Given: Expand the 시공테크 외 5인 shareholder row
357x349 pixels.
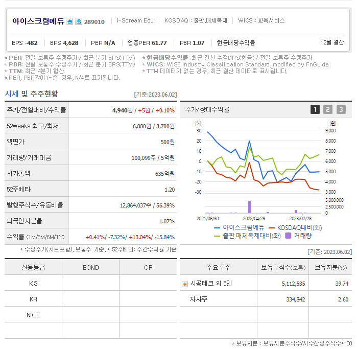Looking at the screenshot, I should [x=185, y=284].
